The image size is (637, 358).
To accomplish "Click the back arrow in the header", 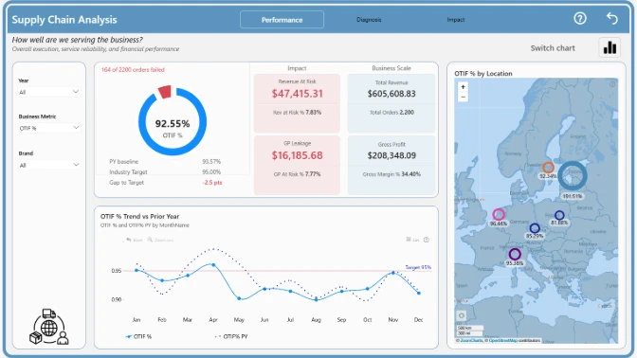I will 611,18.
